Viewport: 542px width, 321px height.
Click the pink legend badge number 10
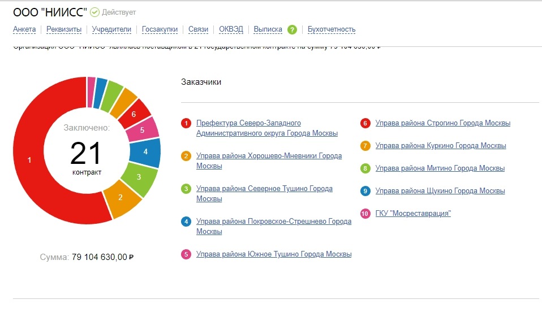(x=365, y=214)
